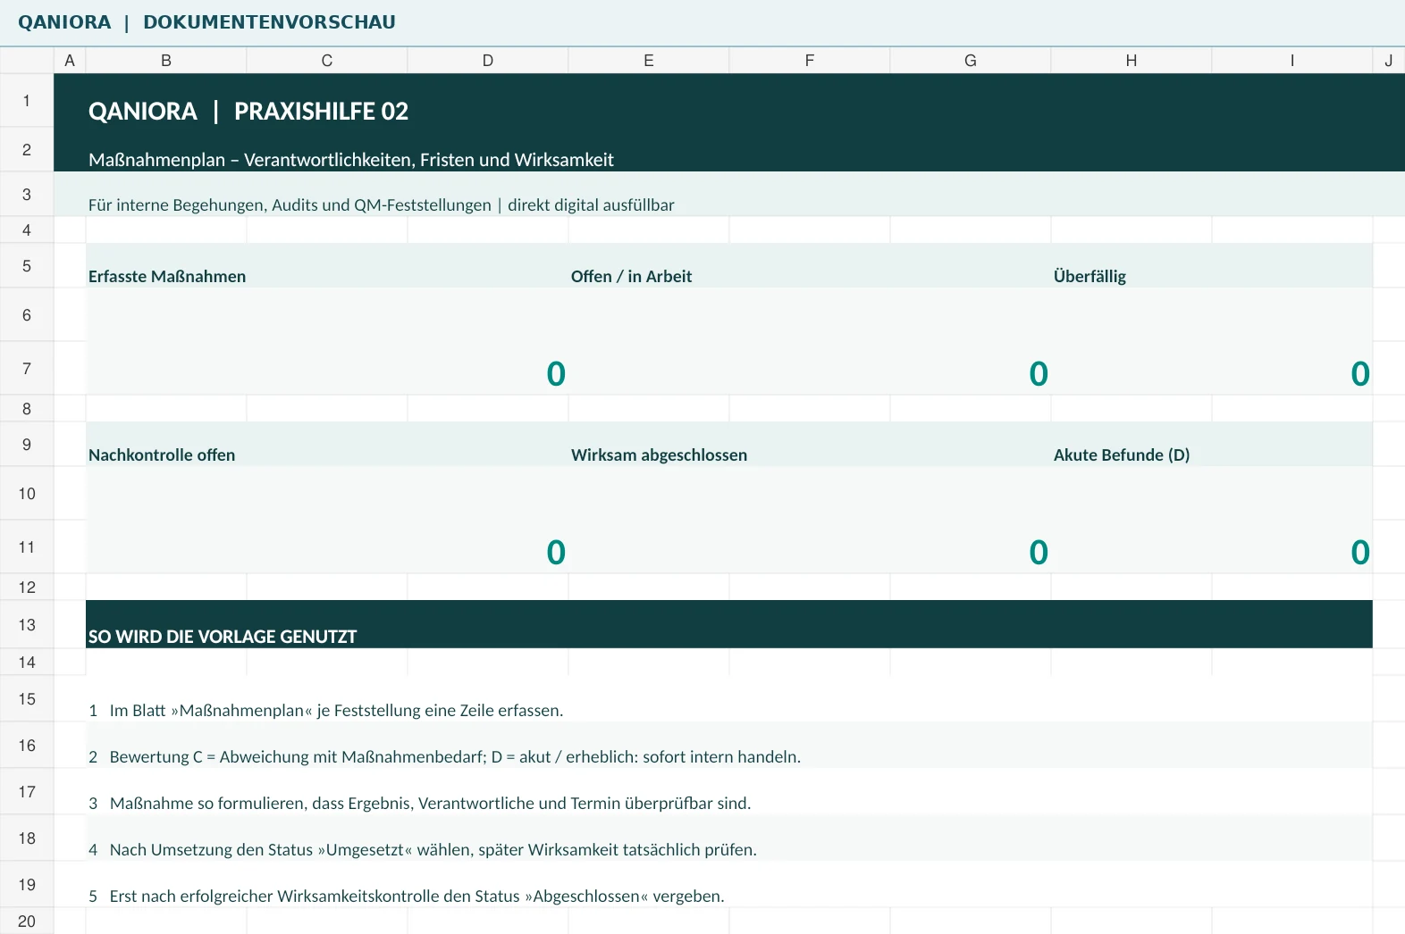
Task: Click the "Offen / in Arbeit" label
Action: (632, 277)
